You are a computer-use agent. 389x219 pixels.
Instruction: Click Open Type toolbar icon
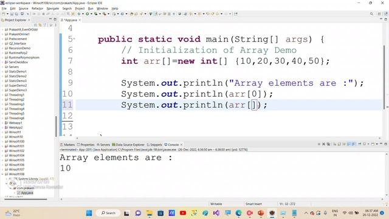pos(132,14)
